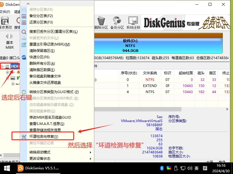
Task: Click the 磁头 column header
Action: click(x=201, y=73)
